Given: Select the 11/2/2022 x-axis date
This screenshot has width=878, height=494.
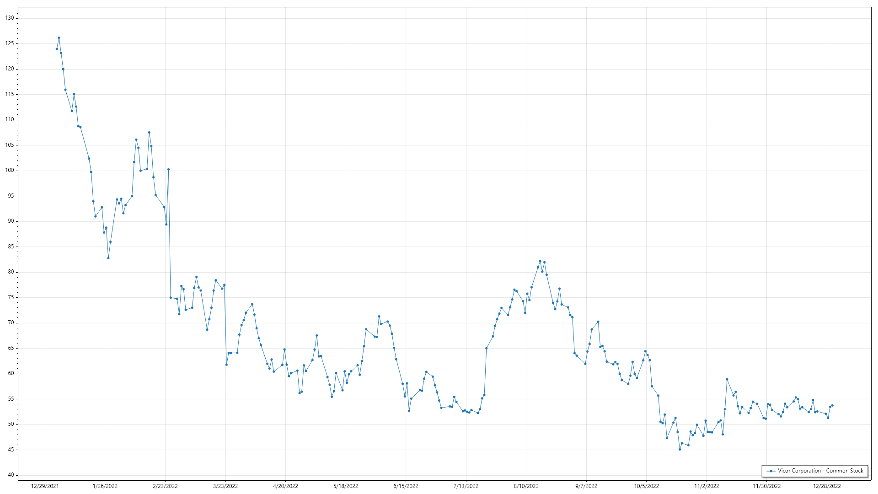Looking at the screenshot, I should pos(707,486).
